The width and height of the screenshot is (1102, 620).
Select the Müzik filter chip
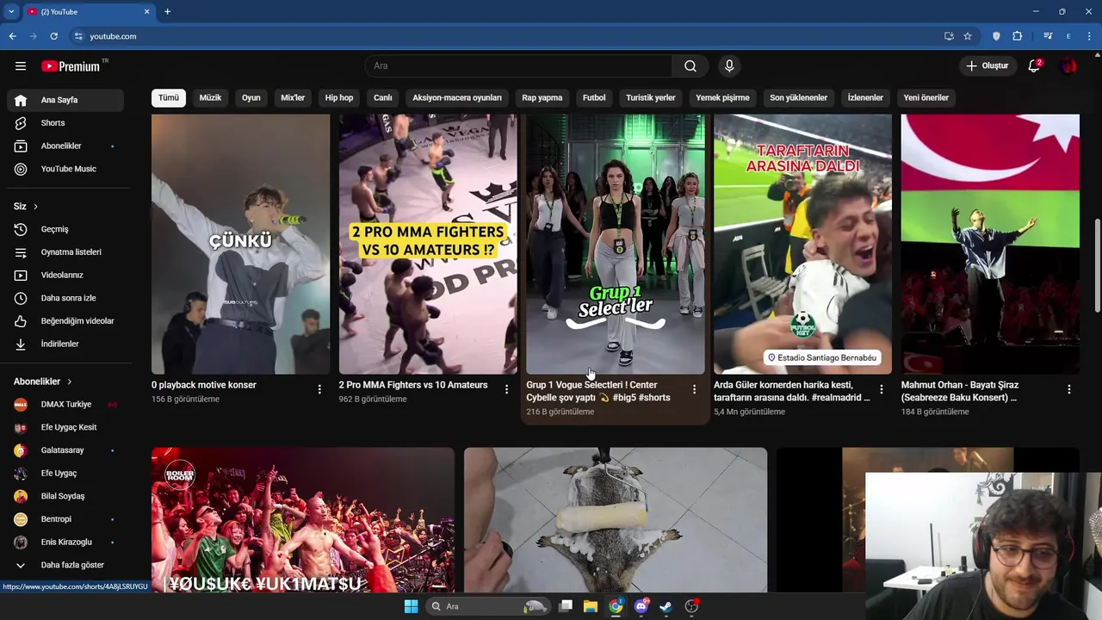[210, 98]
